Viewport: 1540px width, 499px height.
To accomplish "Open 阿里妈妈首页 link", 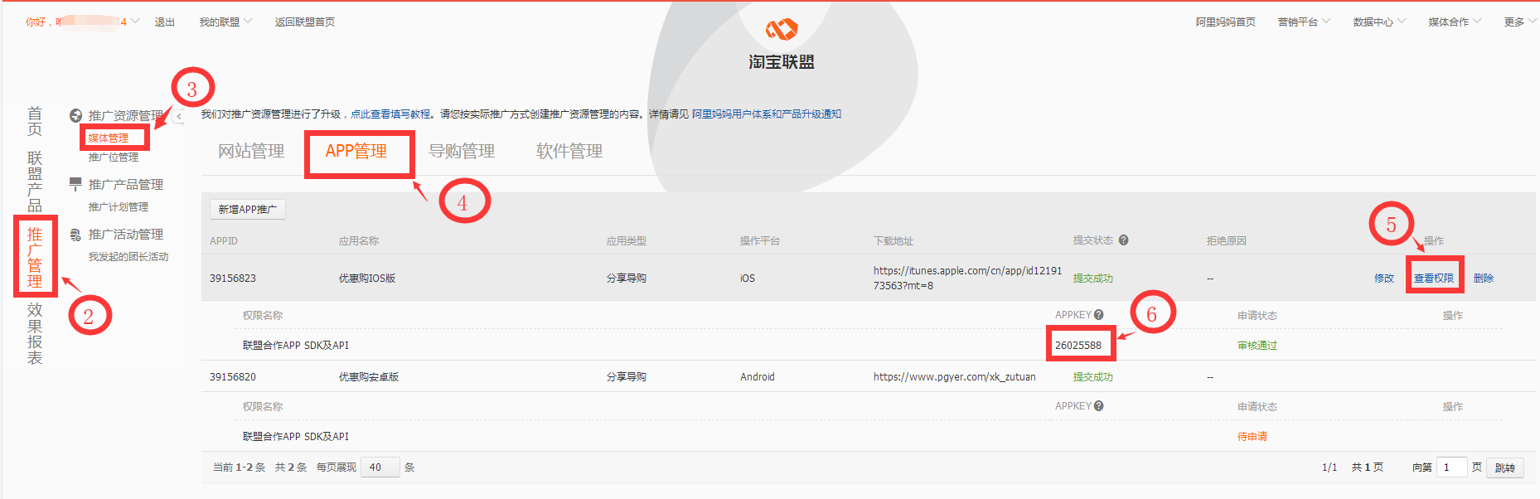I will point(1225,22).
